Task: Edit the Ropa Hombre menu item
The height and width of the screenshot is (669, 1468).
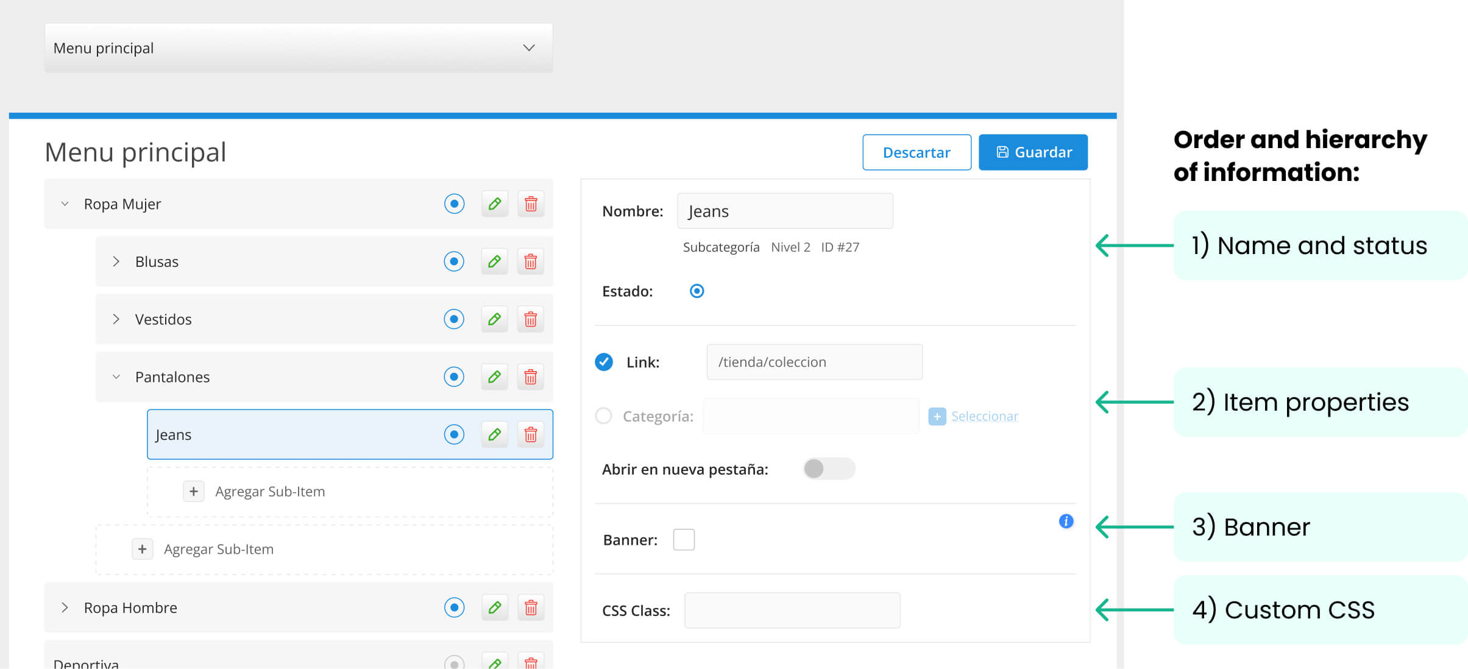Action: click(x=494, y=607)
